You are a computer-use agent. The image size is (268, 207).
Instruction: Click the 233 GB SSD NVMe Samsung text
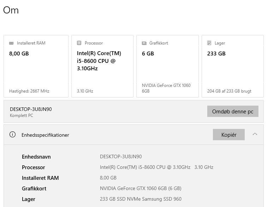(141, 199)
